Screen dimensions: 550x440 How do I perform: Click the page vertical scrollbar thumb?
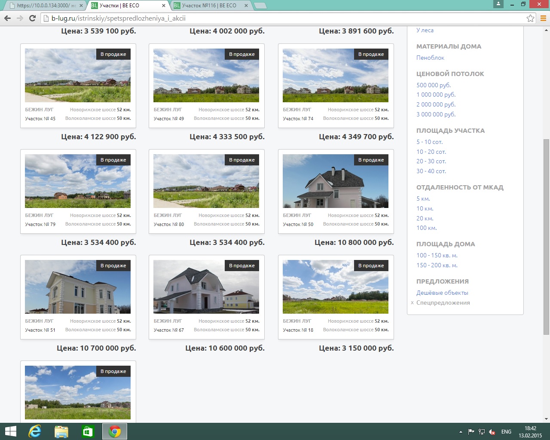pyautogui.click(x=546, y=236)
